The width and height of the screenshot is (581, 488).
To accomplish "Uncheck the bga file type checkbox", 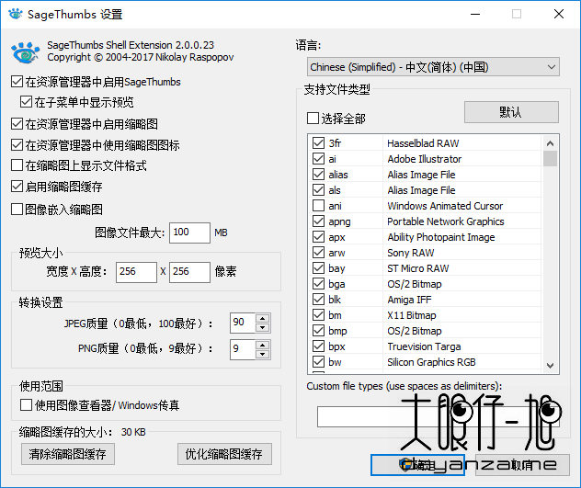I will (x=318, y=284).
